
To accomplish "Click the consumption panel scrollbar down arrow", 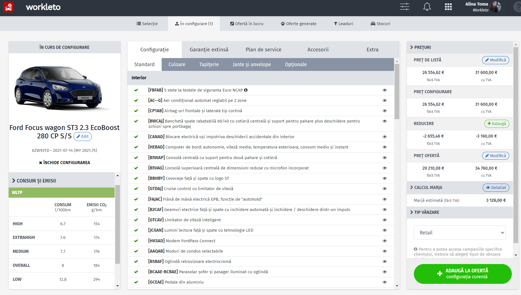I will click(117, 286).
